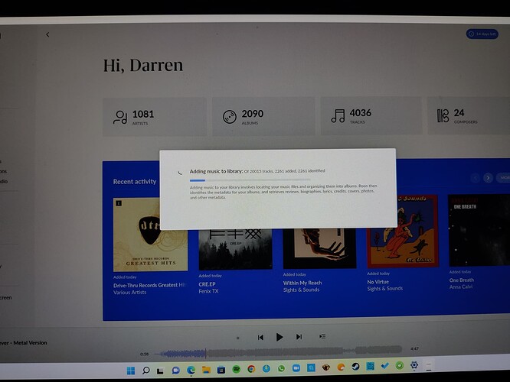Open the 1081 Artists tile

[155, 117]
